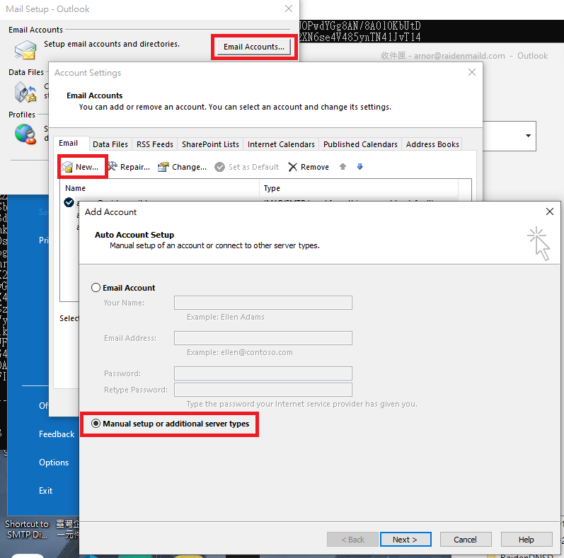Click the Change... account icon
Viewport: 564px width, 558px height.
coord(163,167)
